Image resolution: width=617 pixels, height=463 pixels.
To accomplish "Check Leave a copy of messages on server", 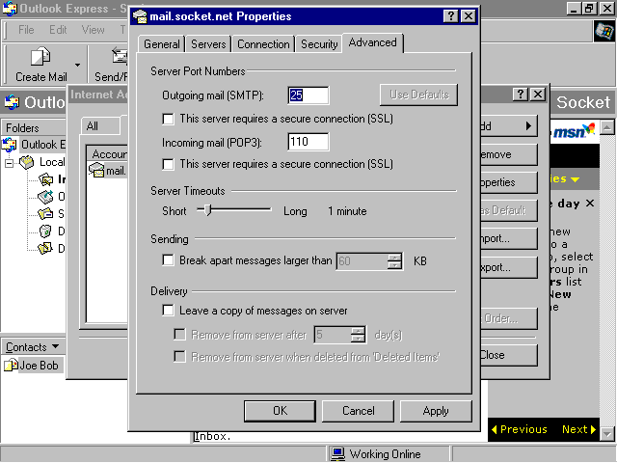I will coord(168,311).
